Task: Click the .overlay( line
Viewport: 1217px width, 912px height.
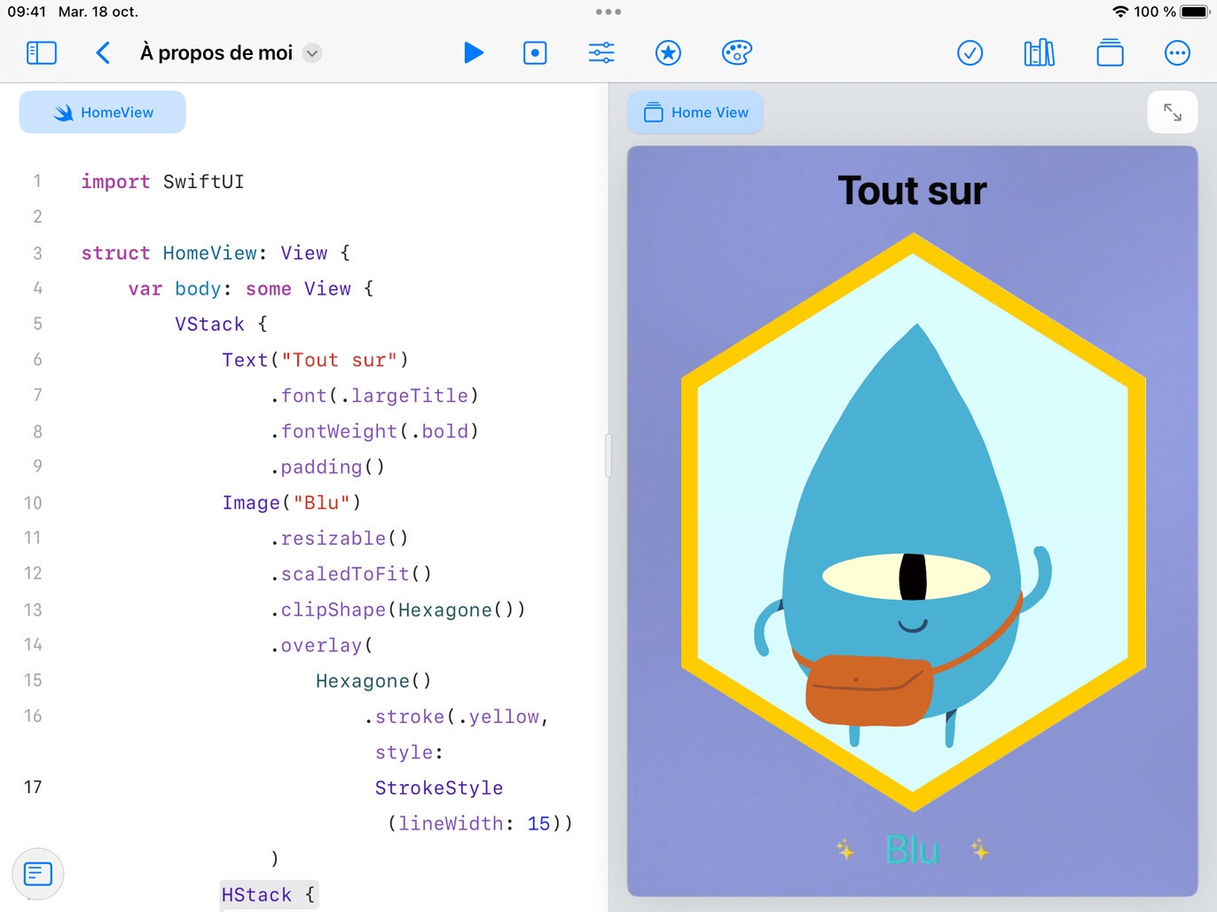Action: [321, 646]
